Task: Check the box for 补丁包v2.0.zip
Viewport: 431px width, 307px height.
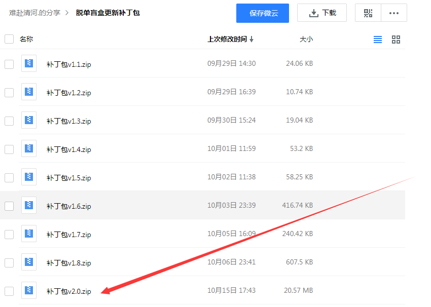Action: pyautogui.click(x=9, y=291)
